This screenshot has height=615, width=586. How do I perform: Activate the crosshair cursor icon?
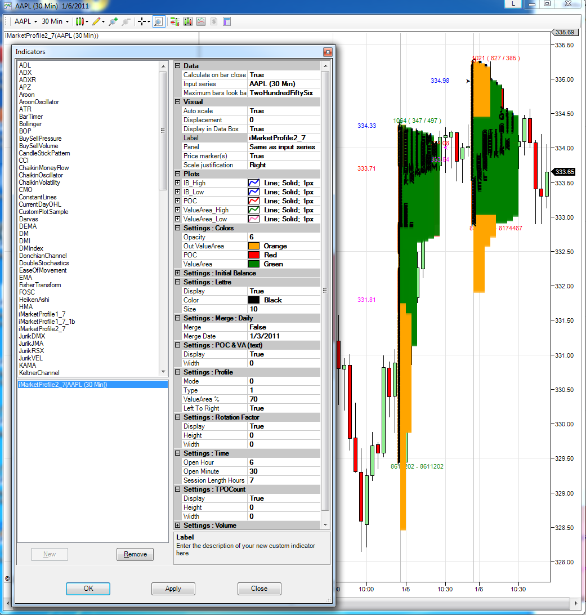click(x=142, y=21)
